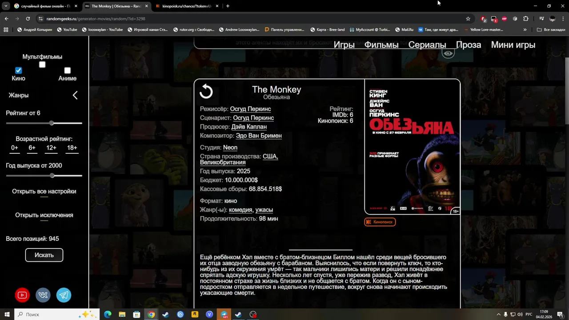
Task: Click the Искать search button
Action: point(44,255)
